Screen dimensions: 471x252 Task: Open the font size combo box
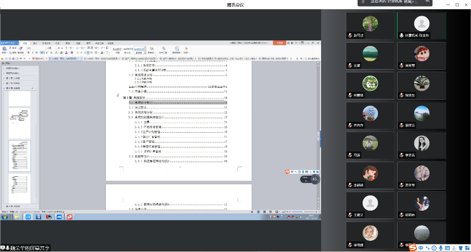click(51, 48)
